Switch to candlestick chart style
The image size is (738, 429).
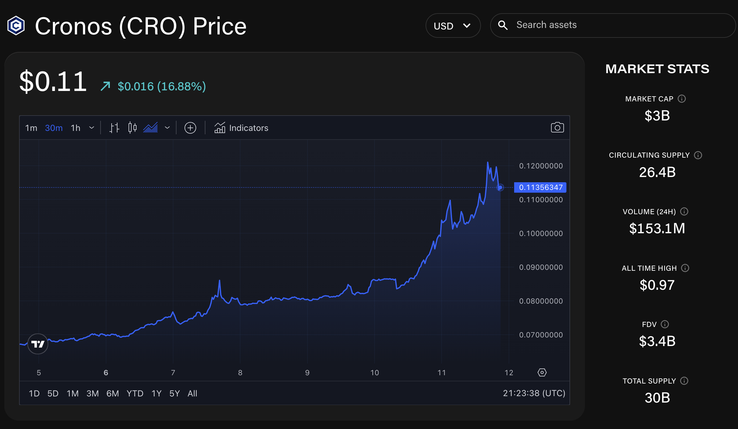[x=132, y=128]
